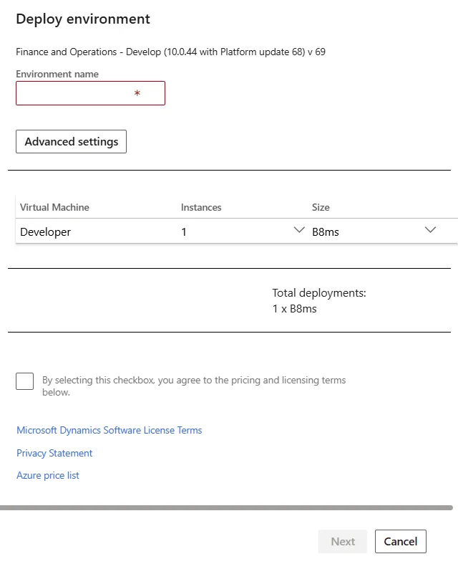Screen dimensions: 458x564
Task: Click the Environment name input field
Action: point(90,93)
